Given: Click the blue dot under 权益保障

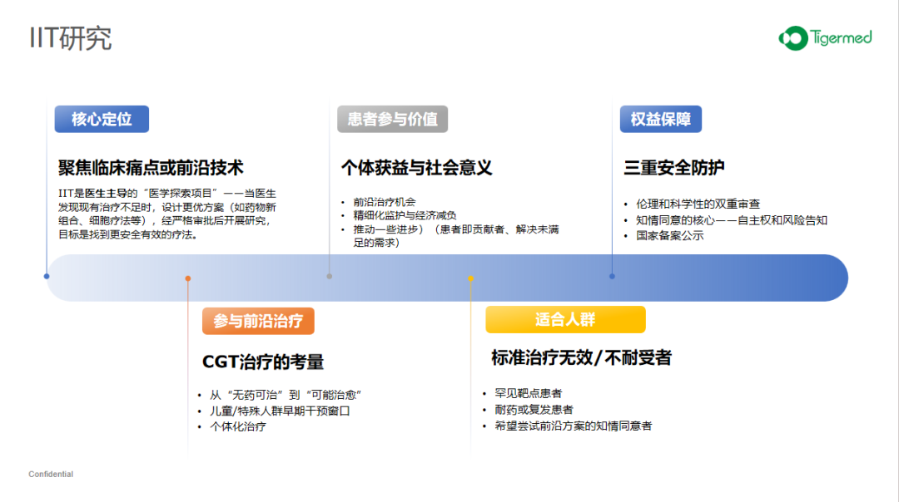Looking at the screenshot, I should pyautogui.click(x=612, y=276).
